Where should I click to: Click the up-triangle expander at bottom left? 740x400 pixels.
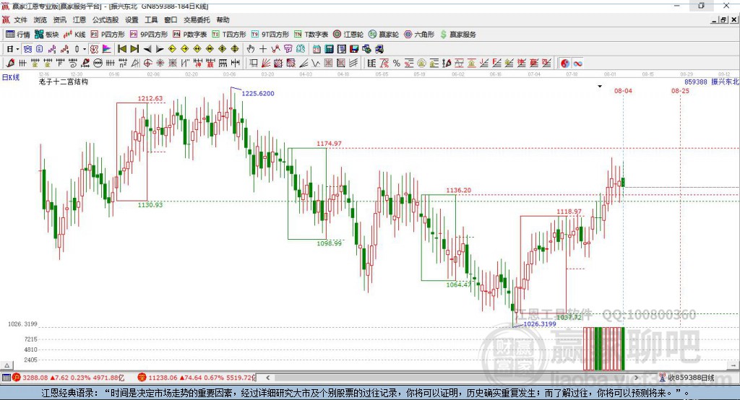(7, 365)
